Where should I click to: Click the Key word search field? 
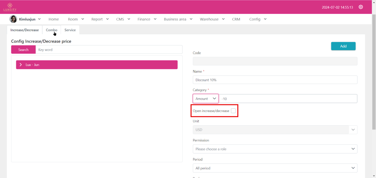point(109,49)
